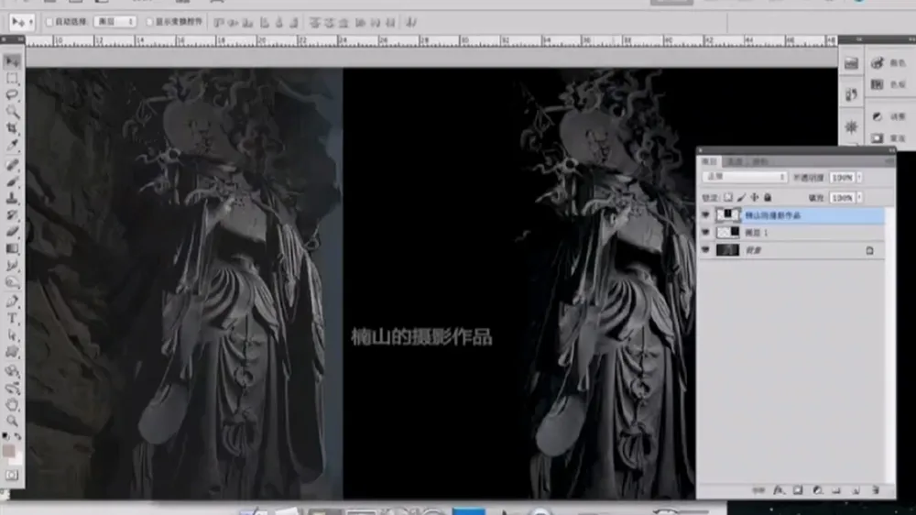Select the Lasso tool
This screenshot has width=916, height=515.
pyautogui.click(x=12, y=94)
